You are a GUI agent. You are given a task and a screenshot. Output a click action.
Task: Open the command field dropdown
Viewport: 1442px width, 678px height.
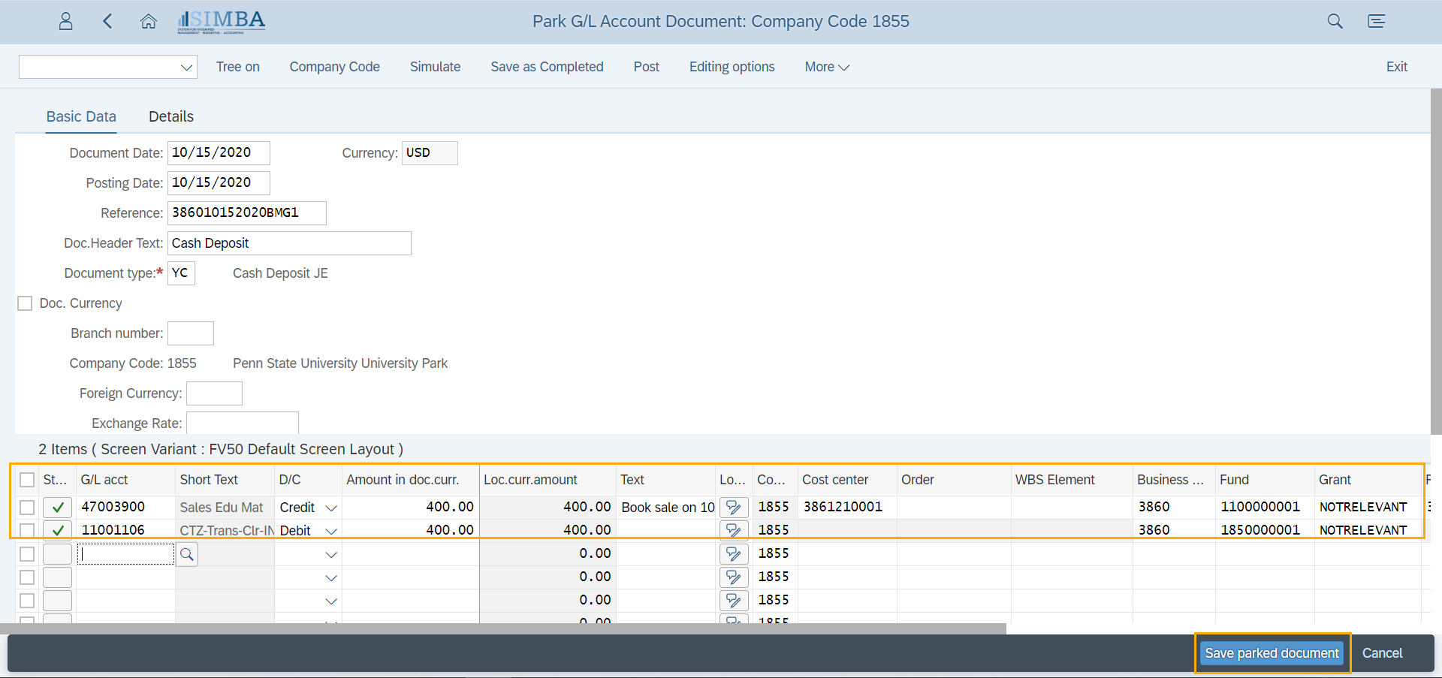pyautogui.click(x=186, y=67)
